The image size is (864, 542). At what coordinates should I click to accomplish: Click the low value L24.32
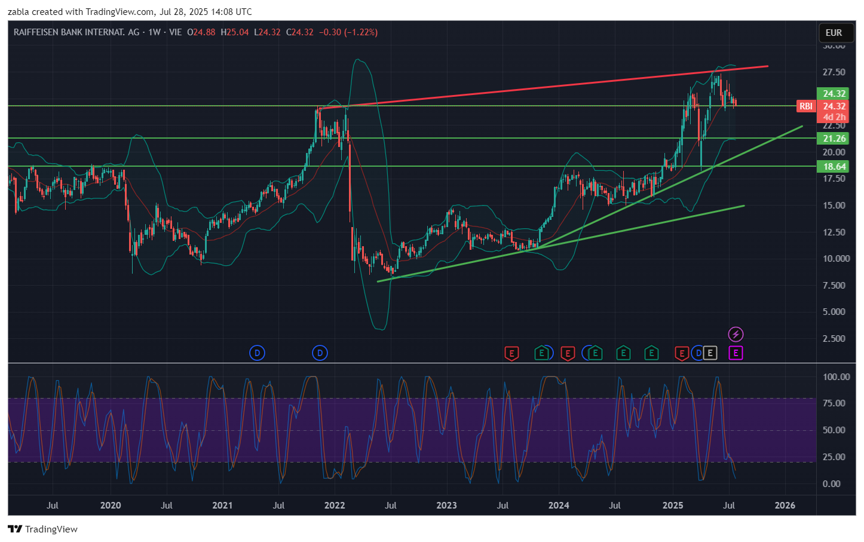[x=267, y=32]
